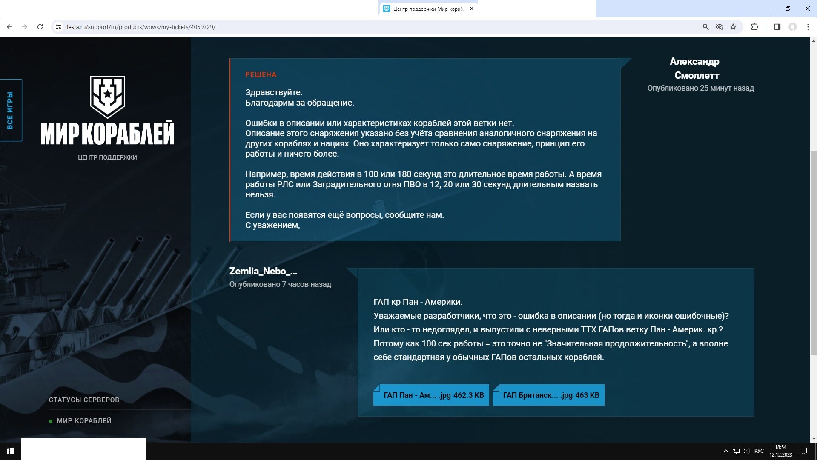
Task: Go back with the browser back arrow
Action: tap(9, 27)
